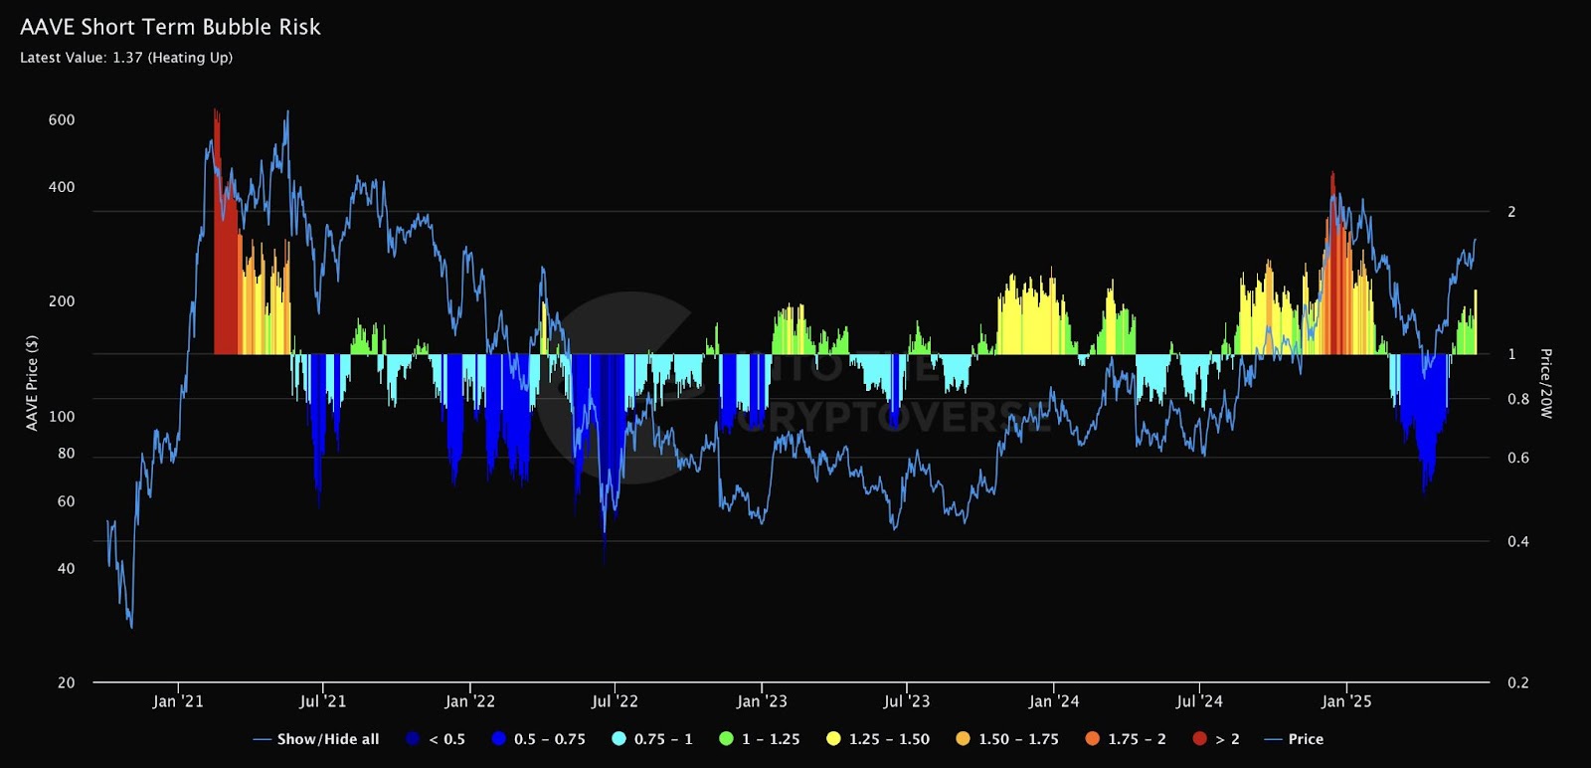Viewport: 1591px width, 768px height.
Task: Click the Latest Value 1.37 subtitle
Action: (126, 58)
